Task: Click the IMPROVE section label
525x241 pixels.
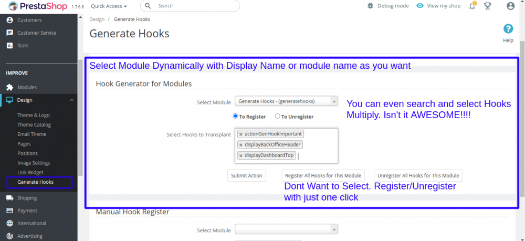Action: point(17,73)
